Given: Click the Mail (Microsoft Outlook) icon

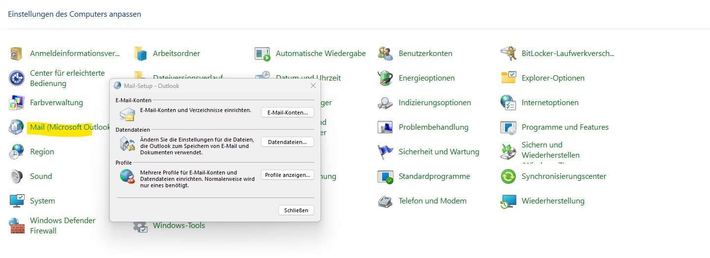Looking at the screenshot, I should pyautogui.click(x=17, y=127).
